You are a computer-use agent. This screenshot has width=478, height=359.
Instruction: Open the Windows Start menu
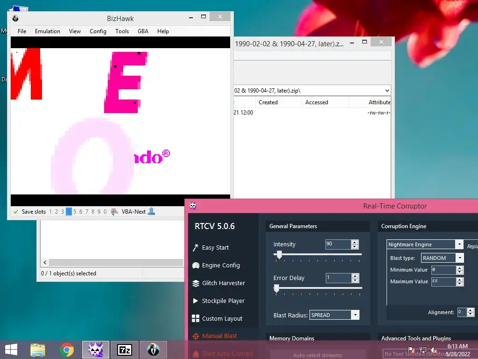11,350
